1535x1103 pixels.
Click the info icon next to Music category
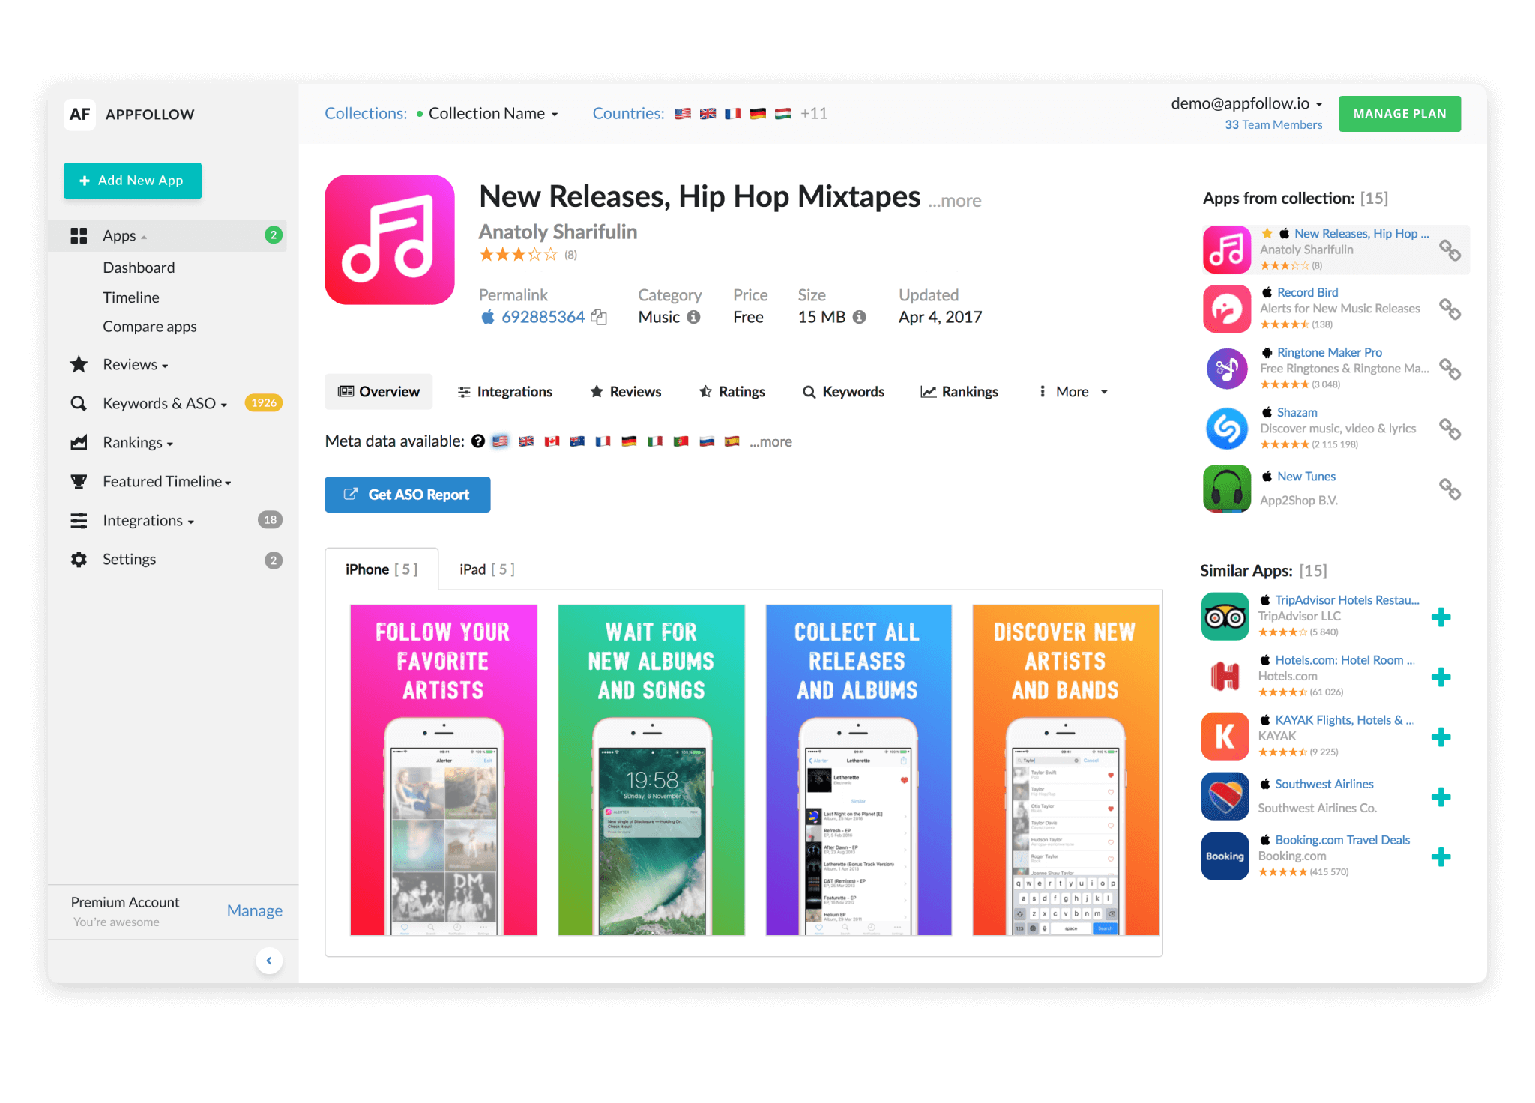coord(694,317)
